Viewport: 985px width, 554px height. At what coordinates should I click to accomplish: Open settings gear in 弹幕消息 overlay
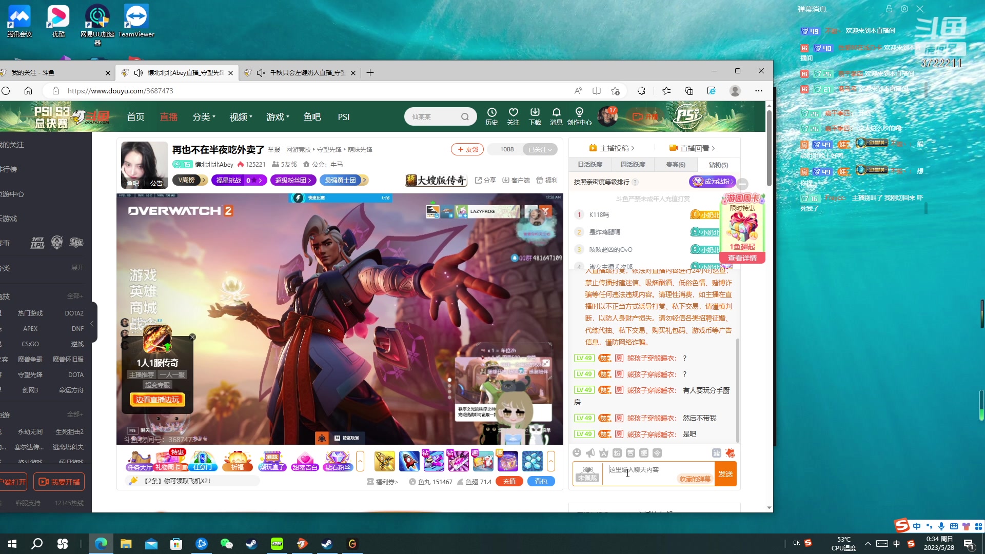[904, 9]
